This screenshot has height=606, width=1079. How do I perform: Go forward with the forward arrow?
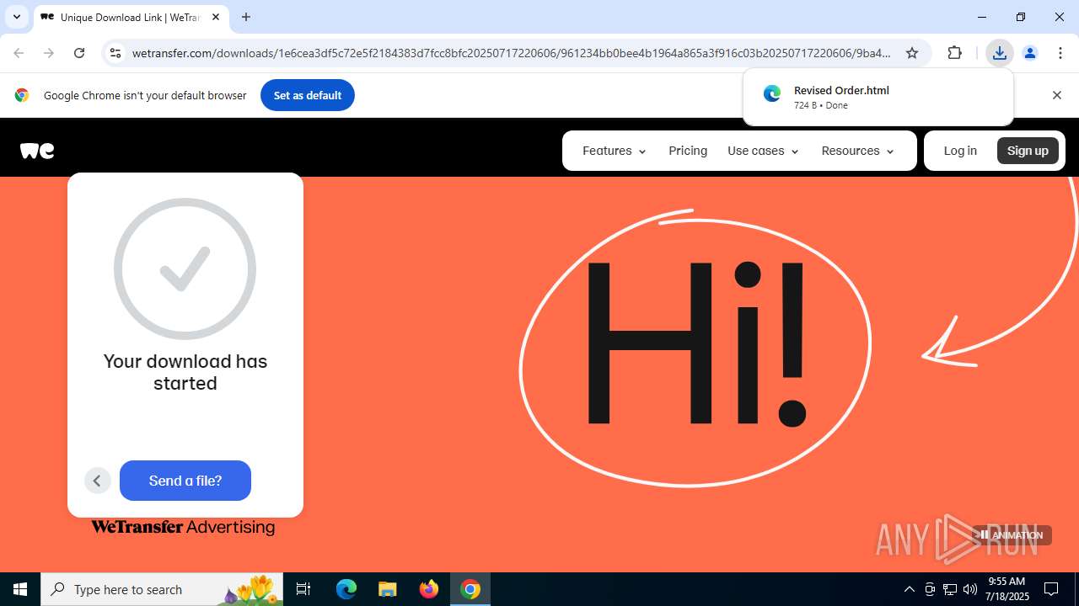click(x=49, y=53)
